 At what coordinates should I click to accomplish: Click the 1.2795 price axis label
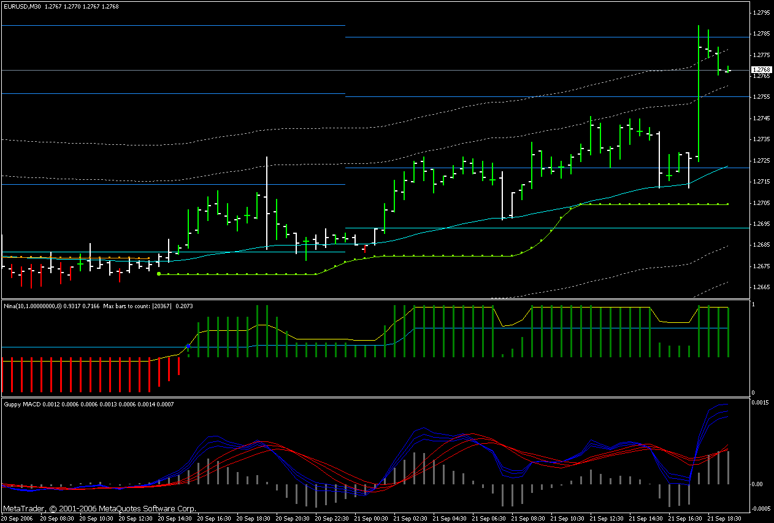pyautogui.click(x=762, y=12)
